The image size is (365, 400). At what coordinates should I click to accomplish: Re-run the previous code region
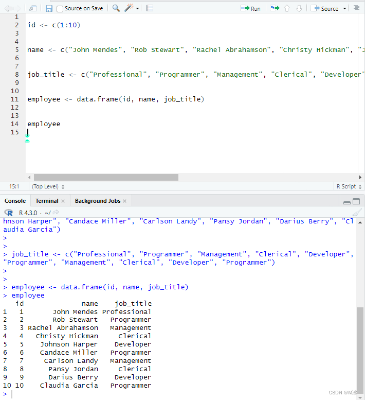275,8
